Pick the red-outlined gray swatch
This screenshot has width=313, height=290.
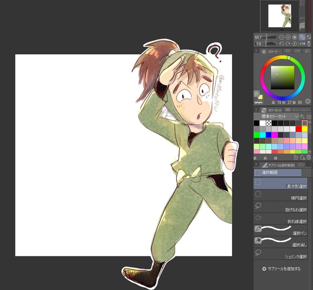(305, 123)
